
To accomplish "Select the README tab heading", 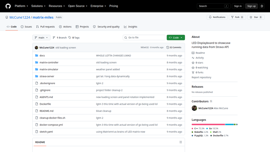I will coord(40,142).
